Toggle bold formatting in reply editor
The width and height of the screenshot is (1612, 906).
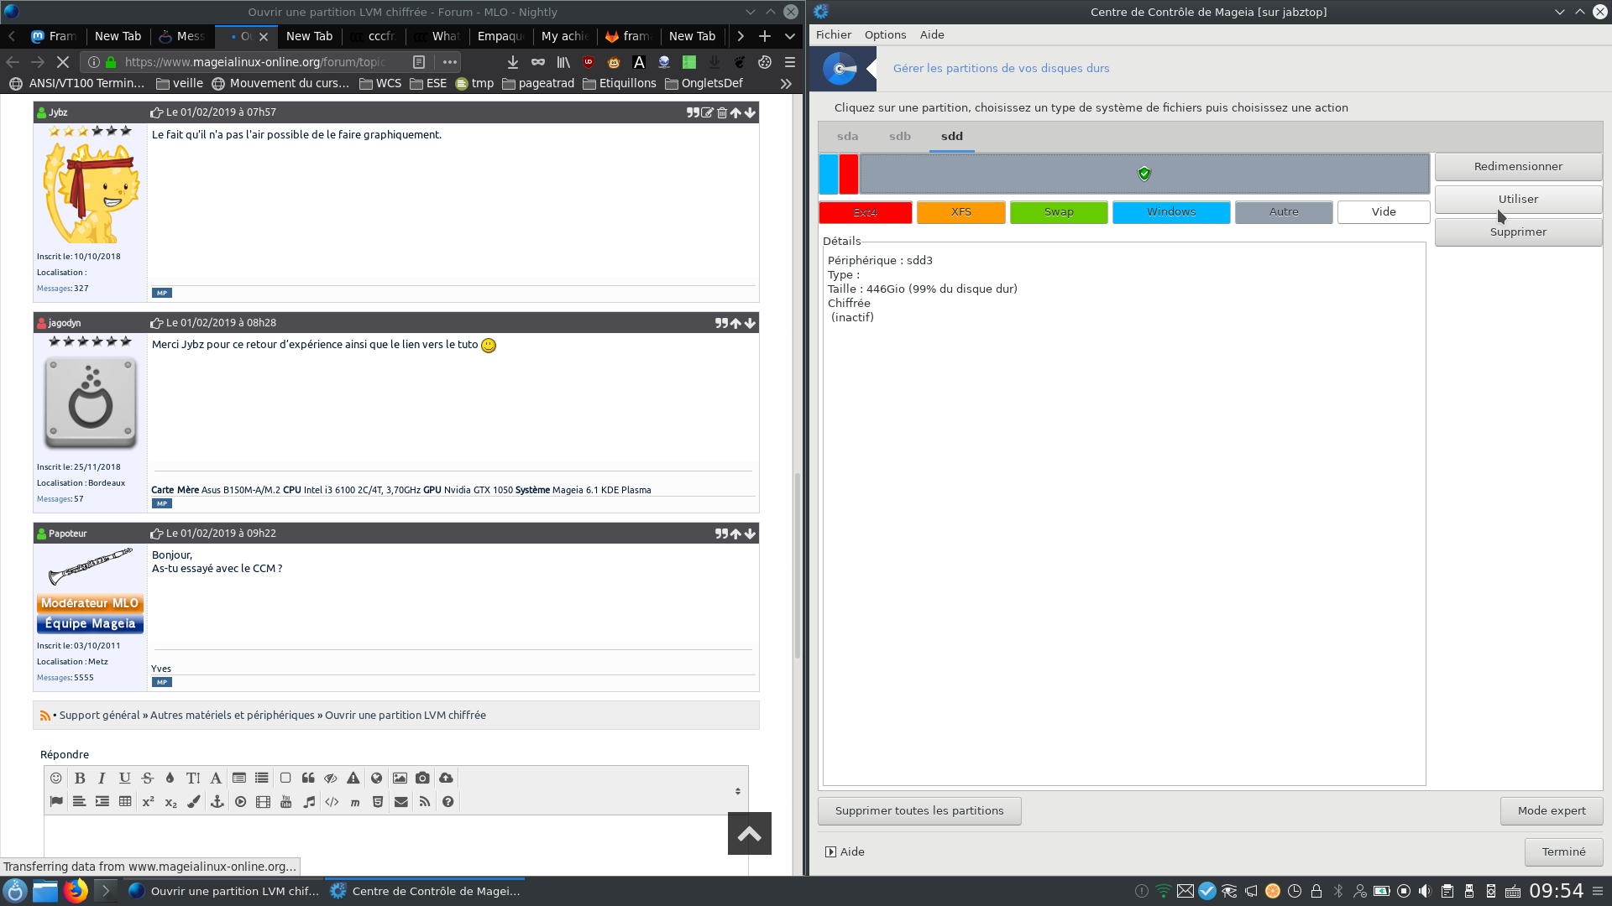point(80,778)
